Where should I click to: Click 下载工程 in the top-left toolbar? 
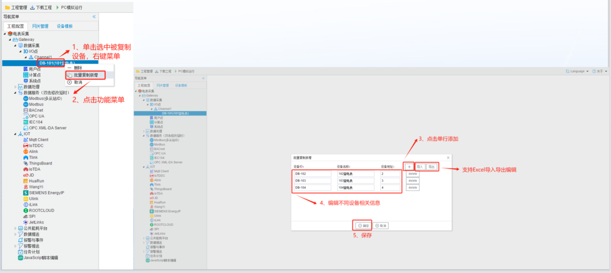tap(41, 7)
